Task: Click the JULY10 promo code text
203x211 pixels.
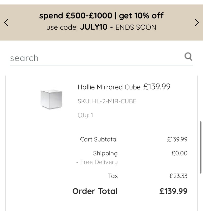Action: pos(94,27)
